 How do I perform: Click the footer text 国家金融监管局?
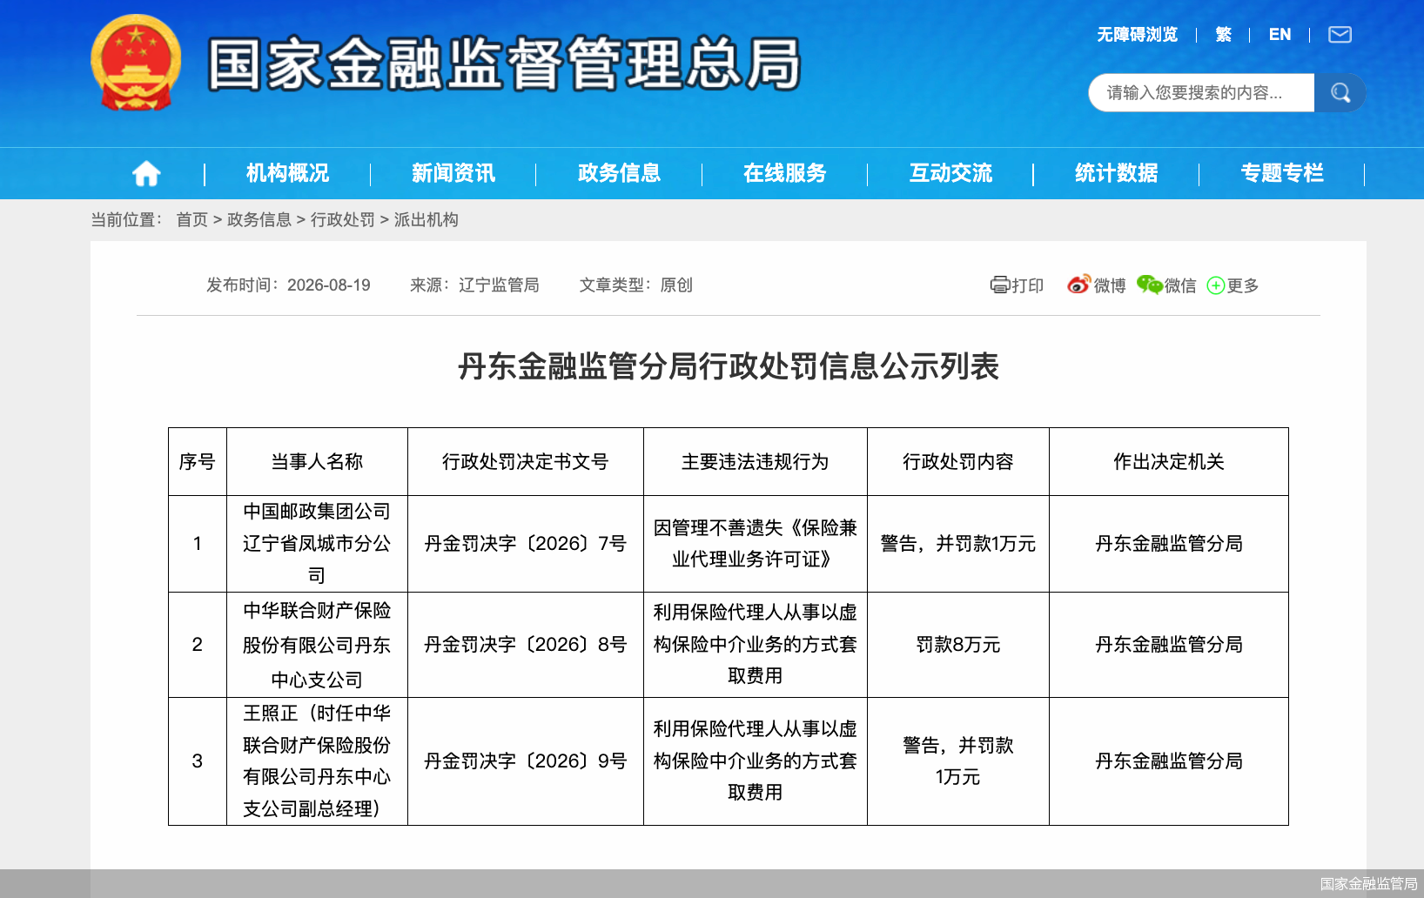point(1368,884)
